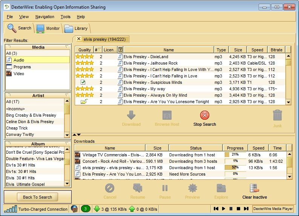The image size is (299, 216).
Task: Click the Clear Inactive icon
Action: tap(255, 188)
